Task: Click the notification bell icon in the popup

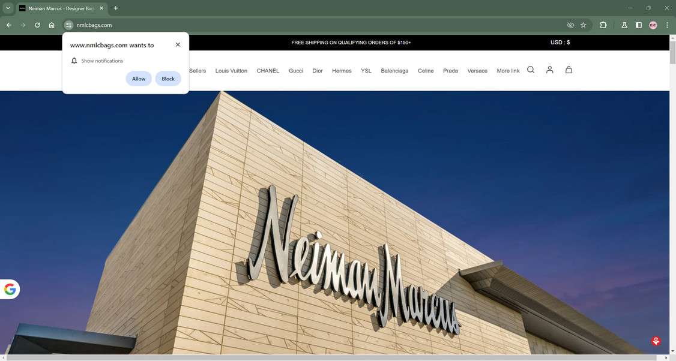Action: [74, 61]
